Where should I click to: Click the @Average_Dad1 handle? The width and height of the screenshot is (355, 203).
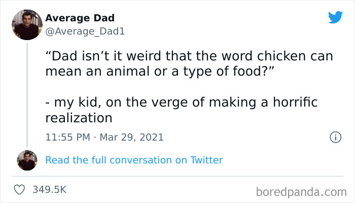[x=85, y=31]
